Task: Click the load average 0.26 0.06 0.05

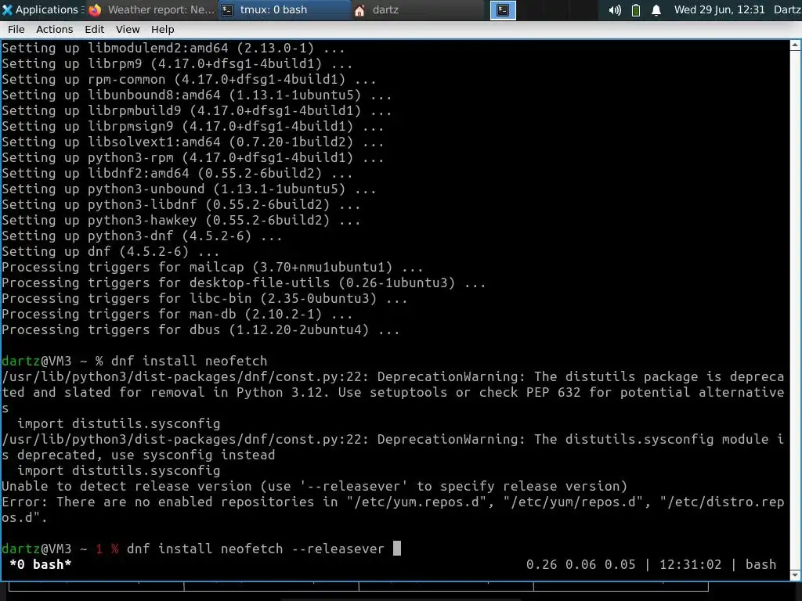Action: (580, 564)
